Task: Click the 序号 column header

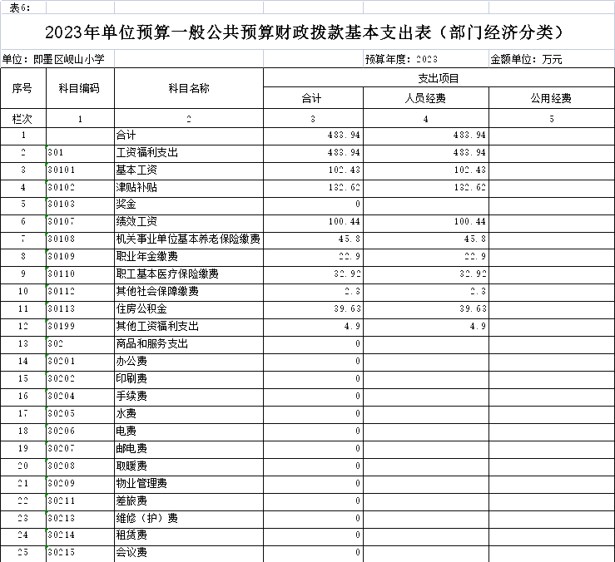Action: point(22,88)
